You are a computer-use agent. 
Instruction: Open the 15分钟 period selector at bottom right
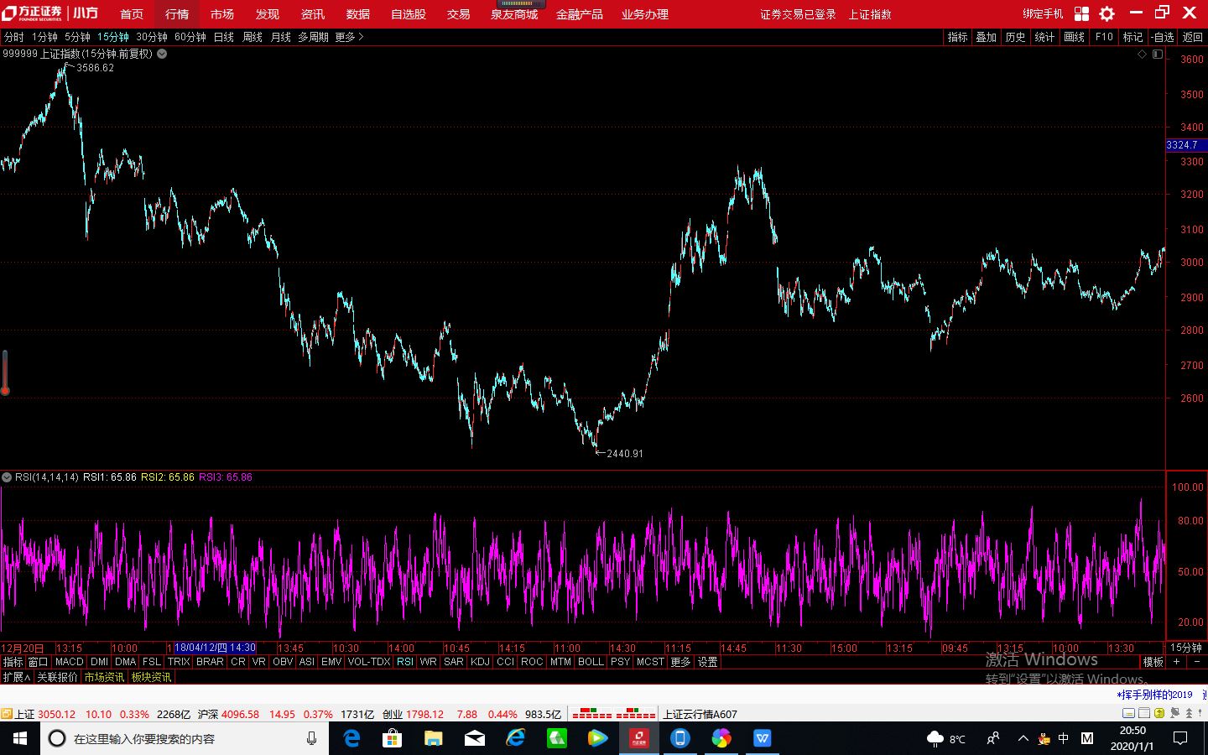click(1186, 648)
